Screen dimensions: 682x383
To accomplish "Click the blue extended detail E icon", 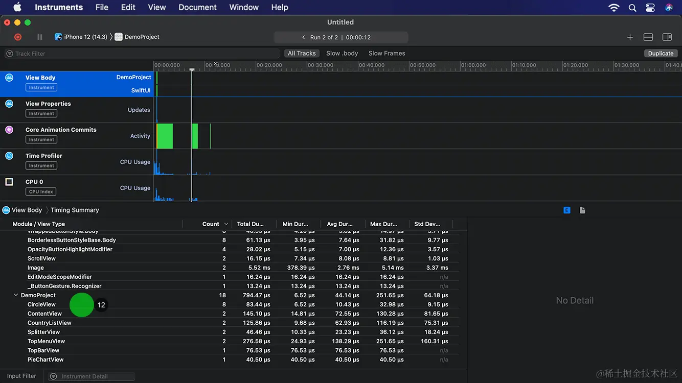I will (567, 210).
